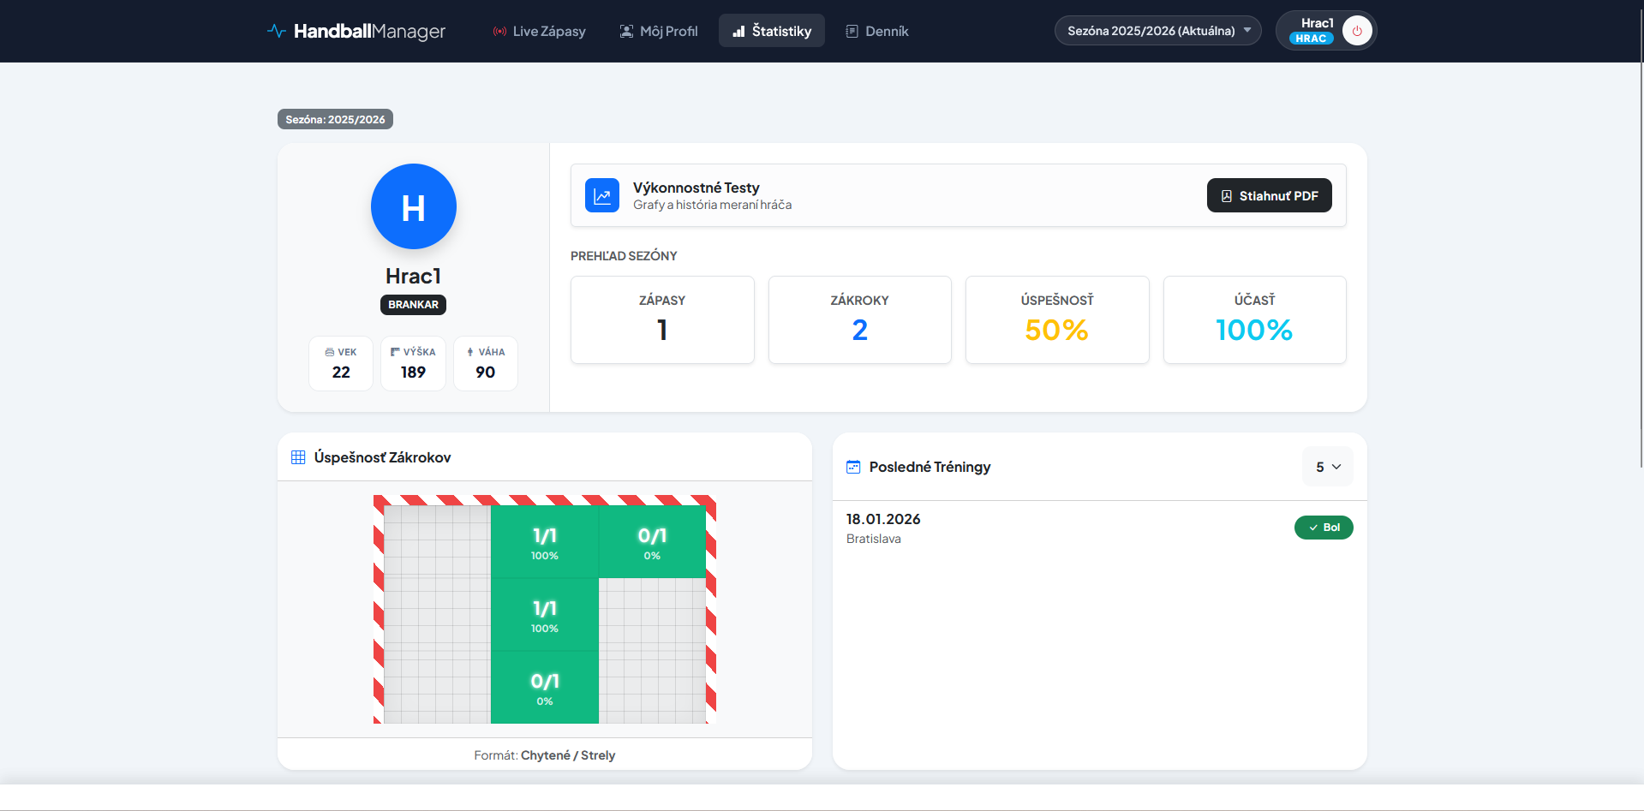The height and width of the screenshot is (811, 1644).
Task: Click the grid icon beside Úspešnosť Zákrokov
Action: (298, 457)
